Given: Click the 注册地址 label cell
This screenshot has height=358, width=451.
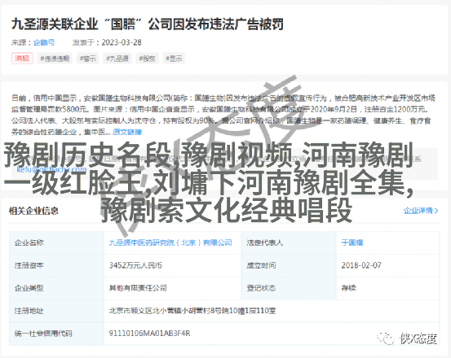Looking at the screenshot, I should click(56, 311).
